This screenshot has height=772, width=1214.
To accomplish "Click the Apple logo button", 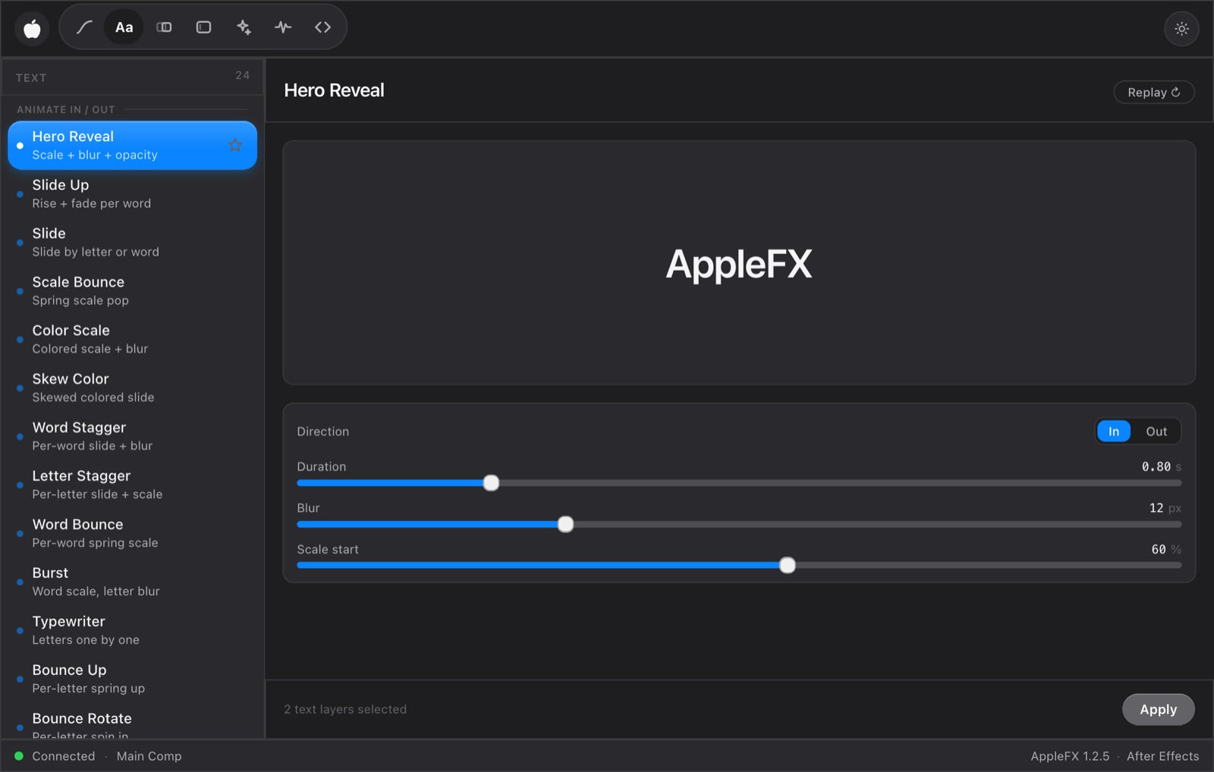I will point(32,29).
